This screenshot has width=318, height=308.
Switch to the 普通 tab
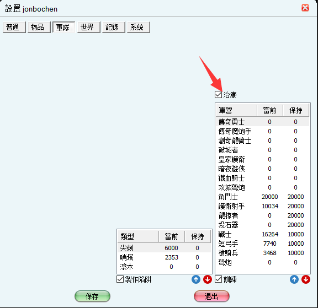14,27
